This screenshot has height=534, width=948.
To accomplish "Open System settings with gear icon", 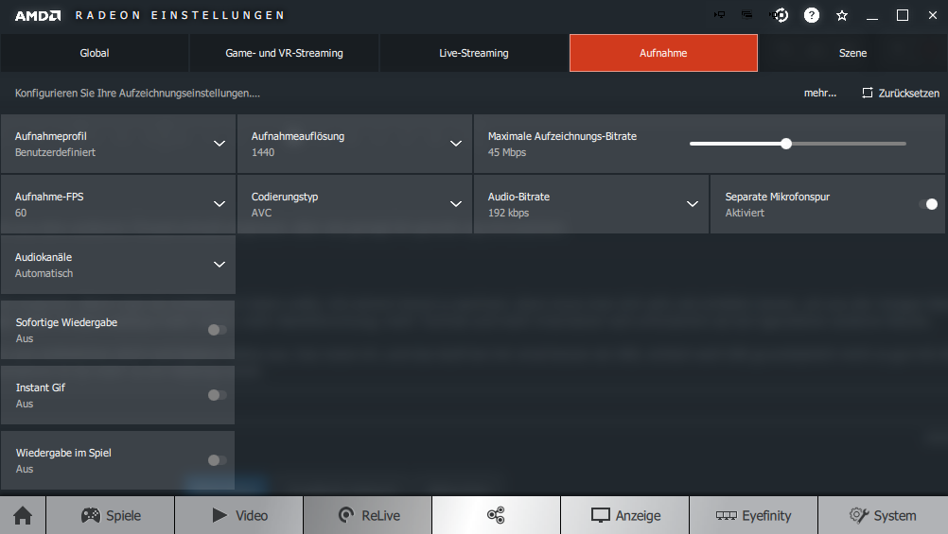I will pyautogui.click(x=882, y=515).
